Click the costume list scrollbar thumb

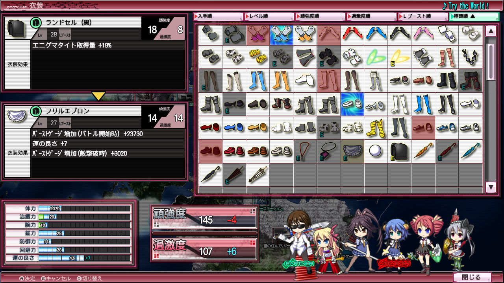point(491,62)
